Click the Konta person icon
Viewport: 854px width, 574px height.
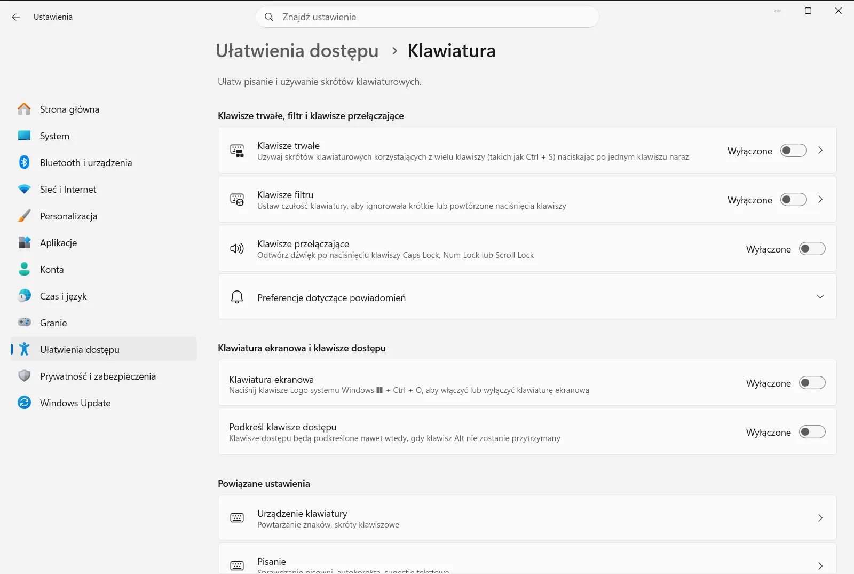pos(24,269)
